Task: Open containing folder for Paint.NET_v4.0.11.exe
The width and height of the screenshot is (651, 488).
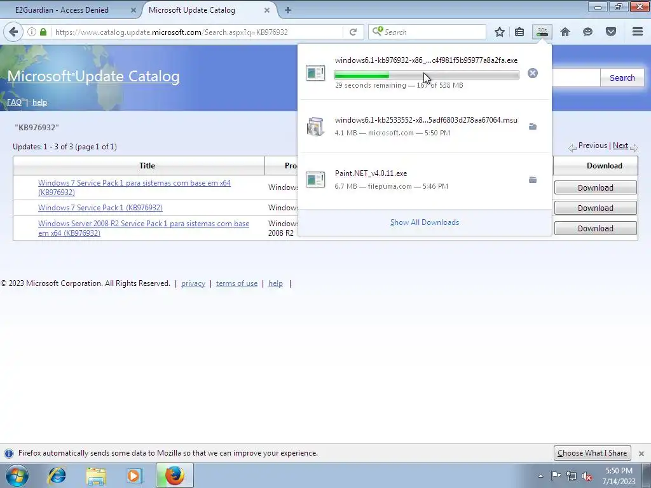Action: pyautogui.click(x=533, y=180)
